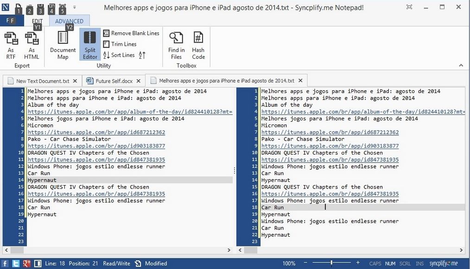Open Find in Files
470x269 pixels.
[176, 45]
